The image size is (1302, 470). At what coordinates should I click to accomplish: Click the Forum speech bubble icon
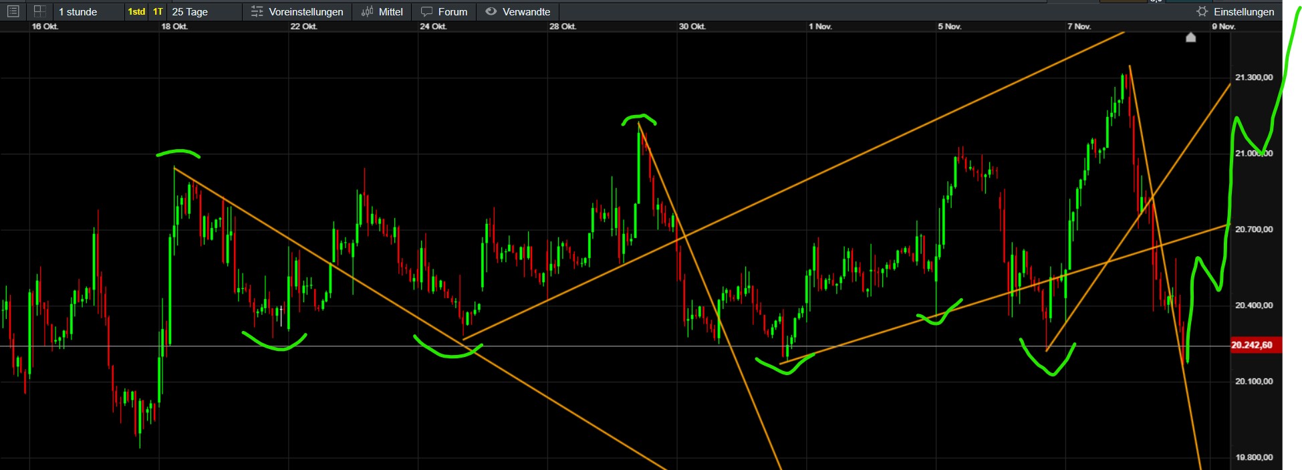pos(426,11)
